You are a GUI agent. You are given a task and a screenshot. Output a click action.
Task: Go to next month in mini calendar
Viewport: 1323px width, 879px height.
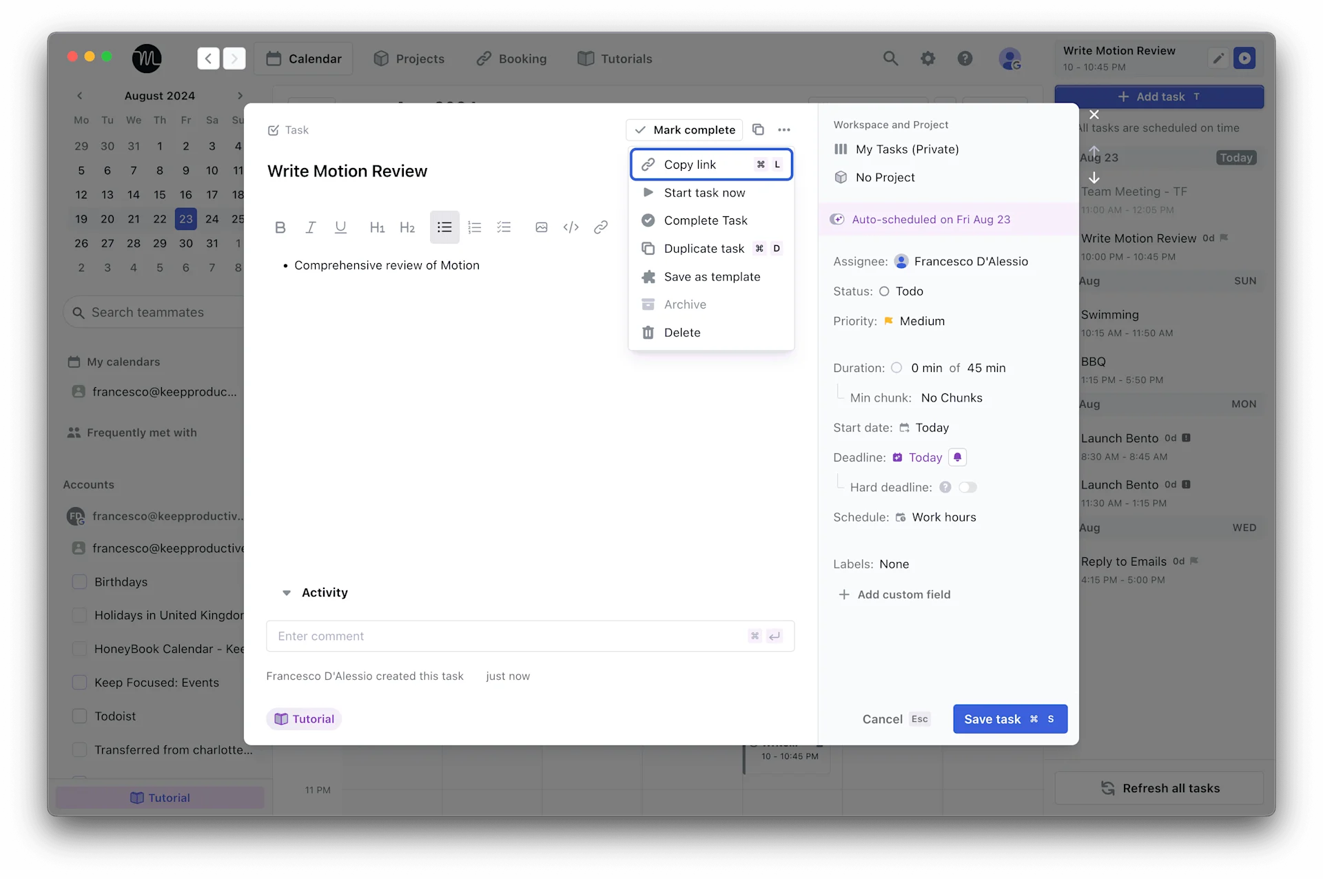coord(240,96)
